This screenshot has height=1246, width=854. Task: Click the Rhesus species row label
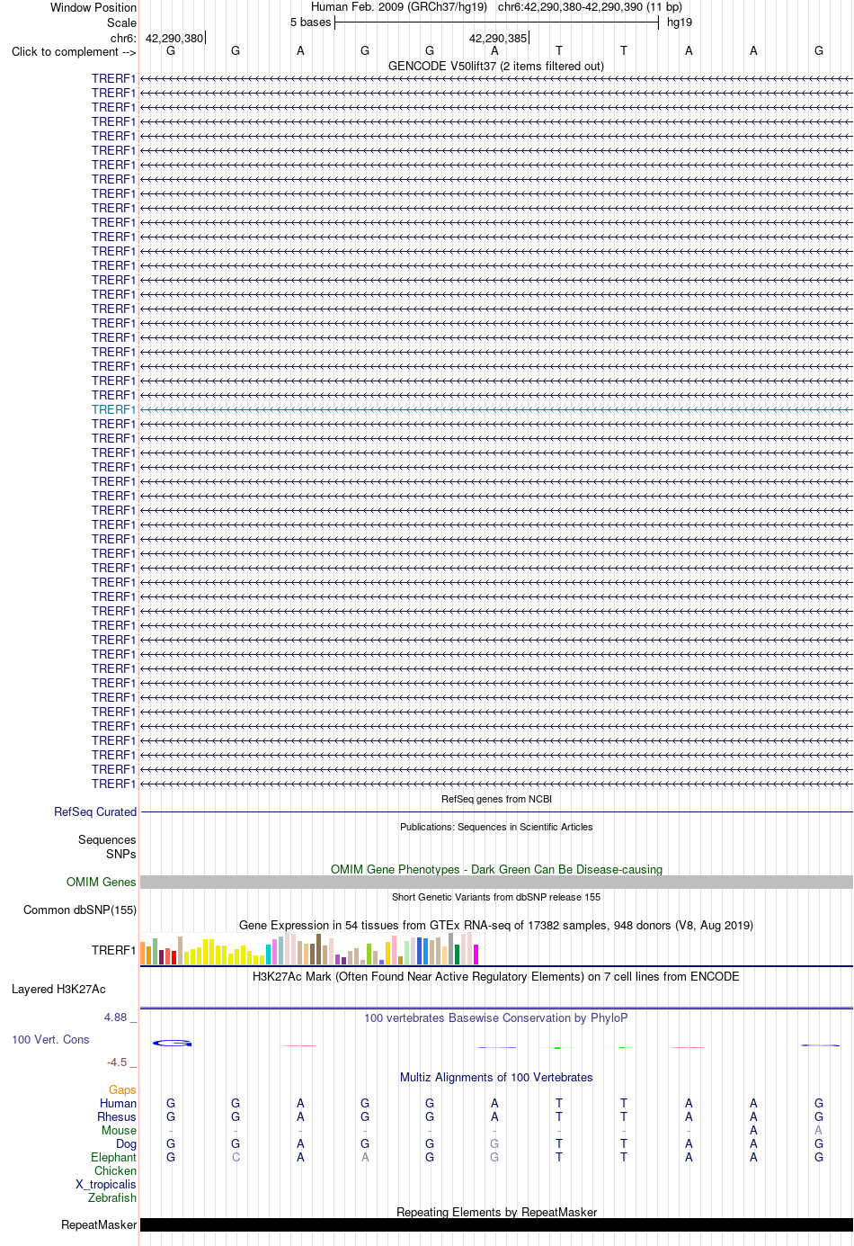coord(117,1116)
